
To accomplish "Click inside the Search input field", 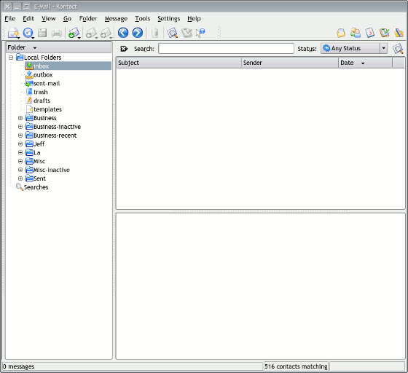I will (226, 49).
